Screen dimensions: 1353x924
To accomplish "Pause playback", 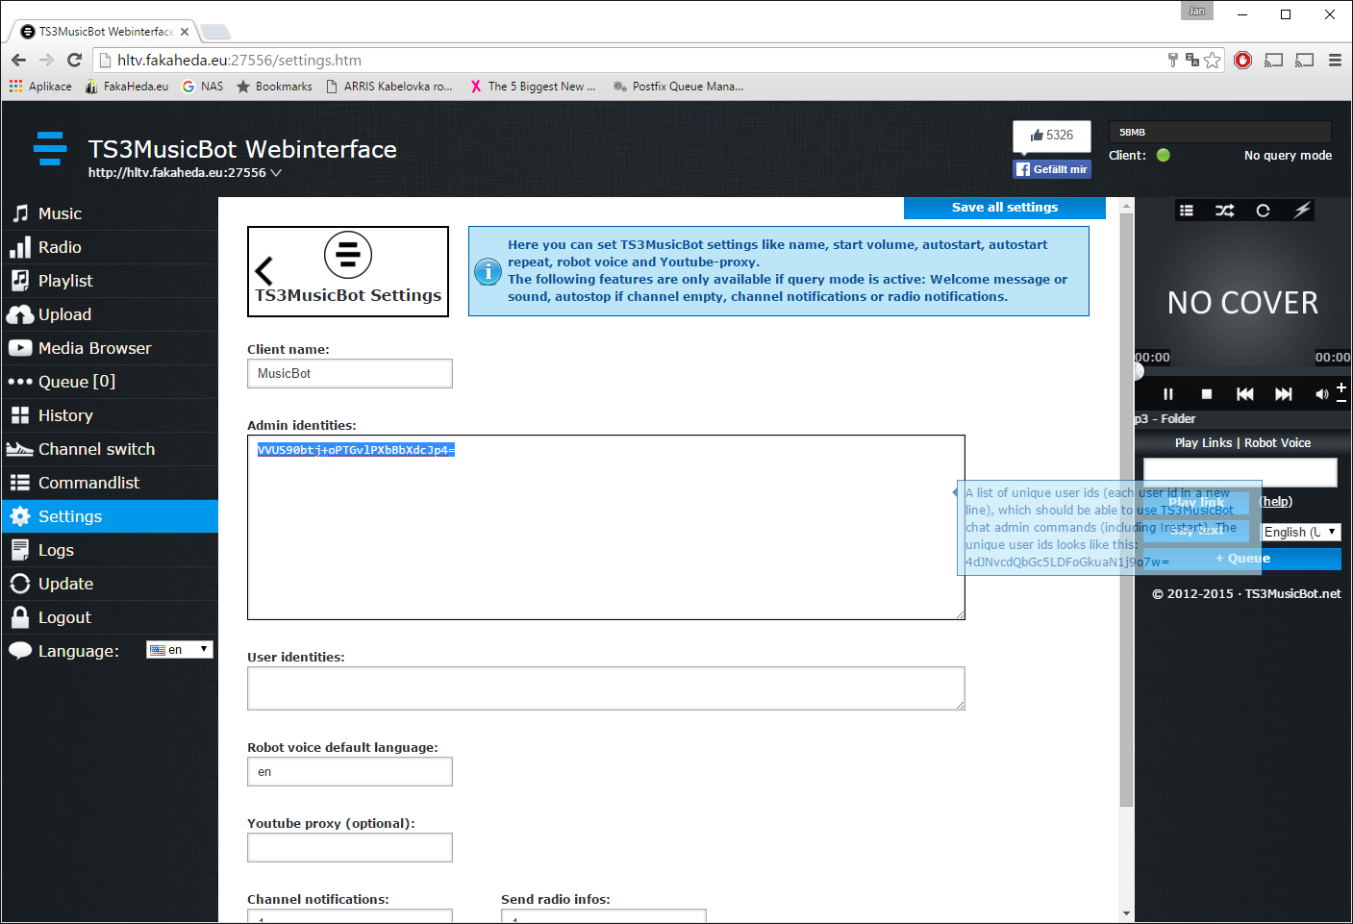I will click(1168, 394).
